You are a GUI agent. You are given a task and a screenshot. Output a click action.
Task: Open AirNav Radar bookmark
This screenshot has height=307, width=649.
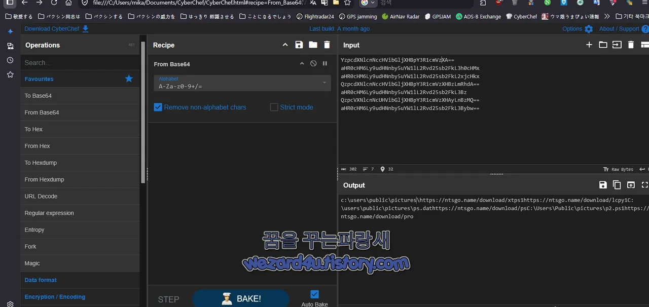click(401, 17)
